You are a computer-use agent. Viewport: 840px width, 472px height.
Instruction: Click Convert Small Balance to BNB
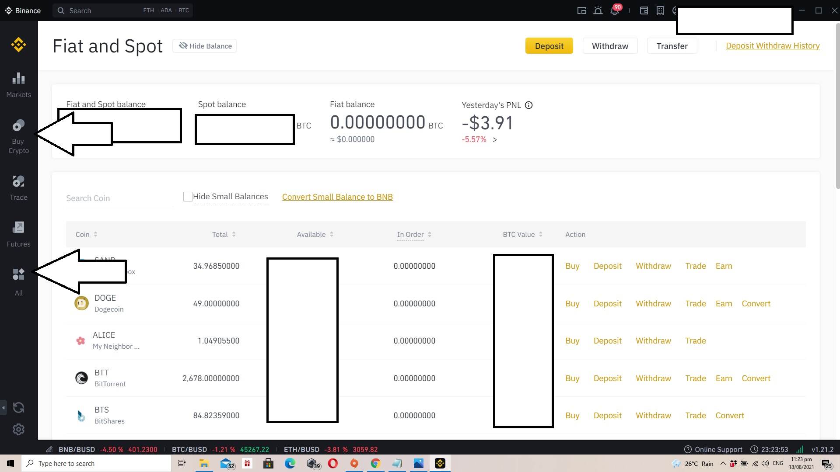tap(337, 197)
